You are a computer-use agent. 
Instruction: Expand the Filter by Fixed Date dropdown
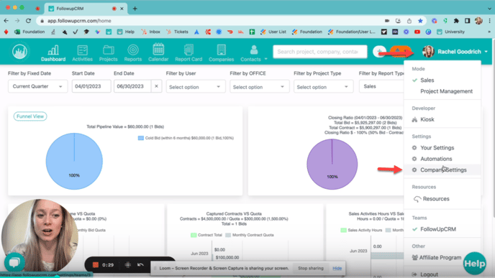[37, 86]
